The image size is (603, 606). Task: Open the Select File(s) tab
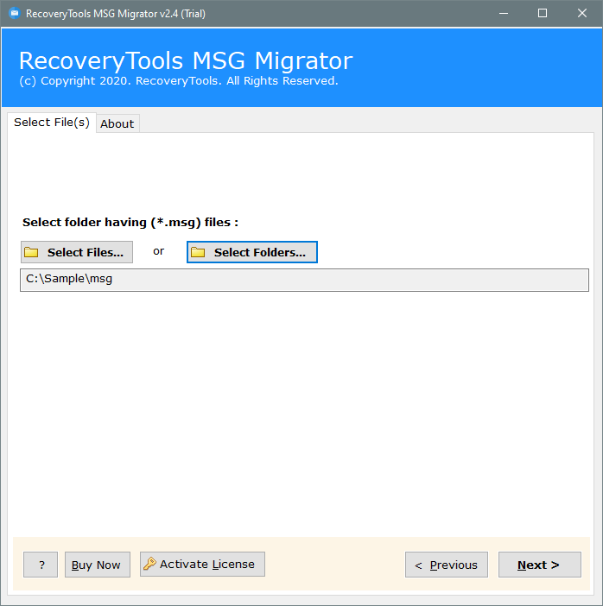(x=52, y=123)
